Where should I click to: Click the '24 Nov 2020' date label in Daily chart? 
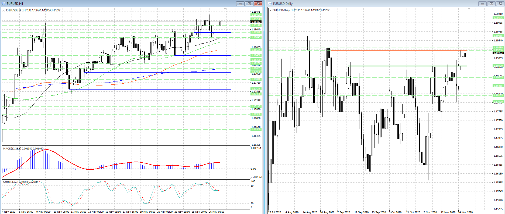[465, 212]
